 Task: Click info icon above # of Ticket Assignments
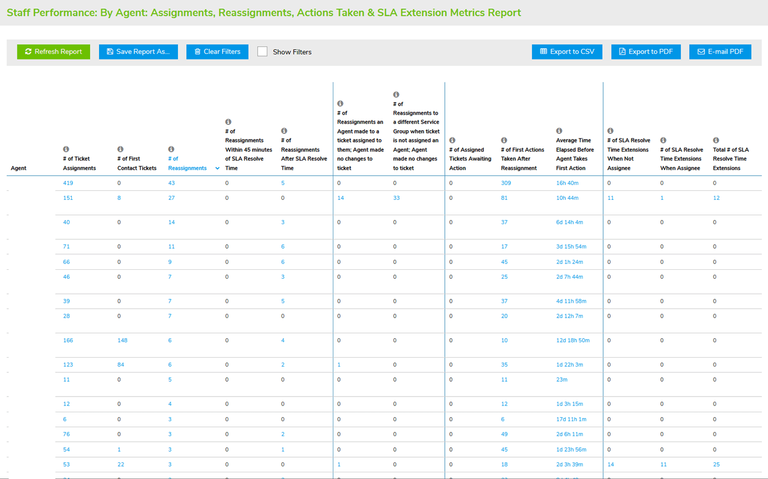click(66, 149)
